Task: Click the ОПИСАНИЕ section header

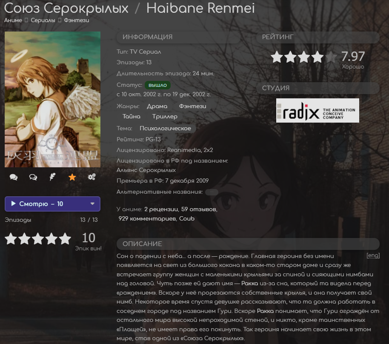Action: pyautogui.click(x=248, y=244)
